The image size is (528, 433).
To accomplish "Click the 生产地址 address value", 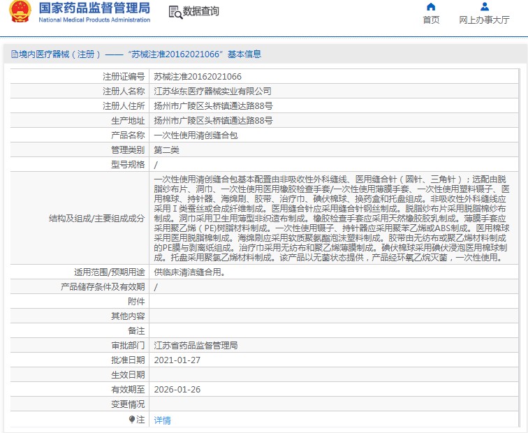I will 213,121.
